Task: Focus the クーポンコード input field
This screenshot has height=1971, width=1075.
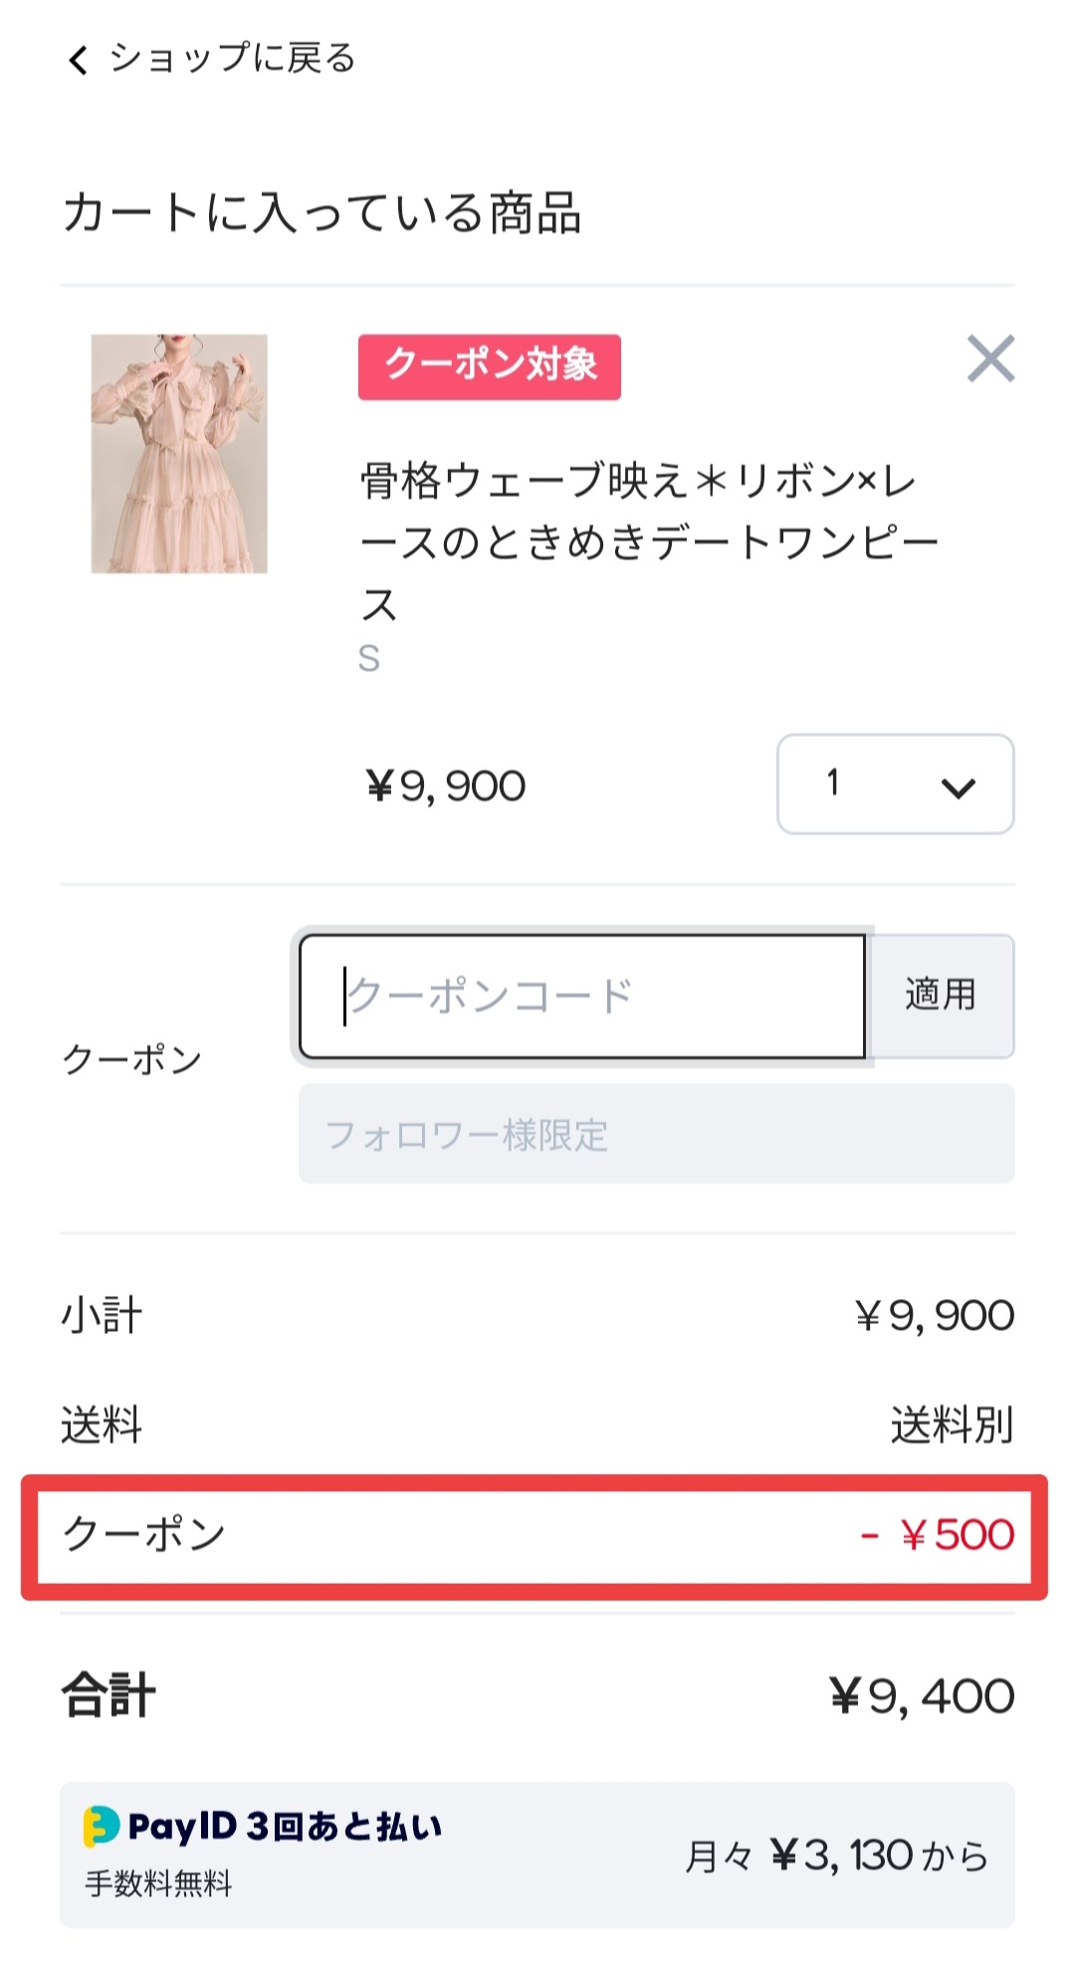Action: [582, 996]
